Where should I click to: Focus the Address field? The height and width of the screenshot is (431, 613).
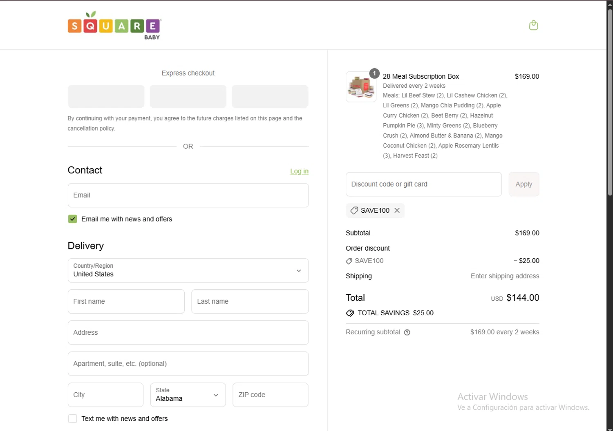pyautogui.click(x=188, y=333)
